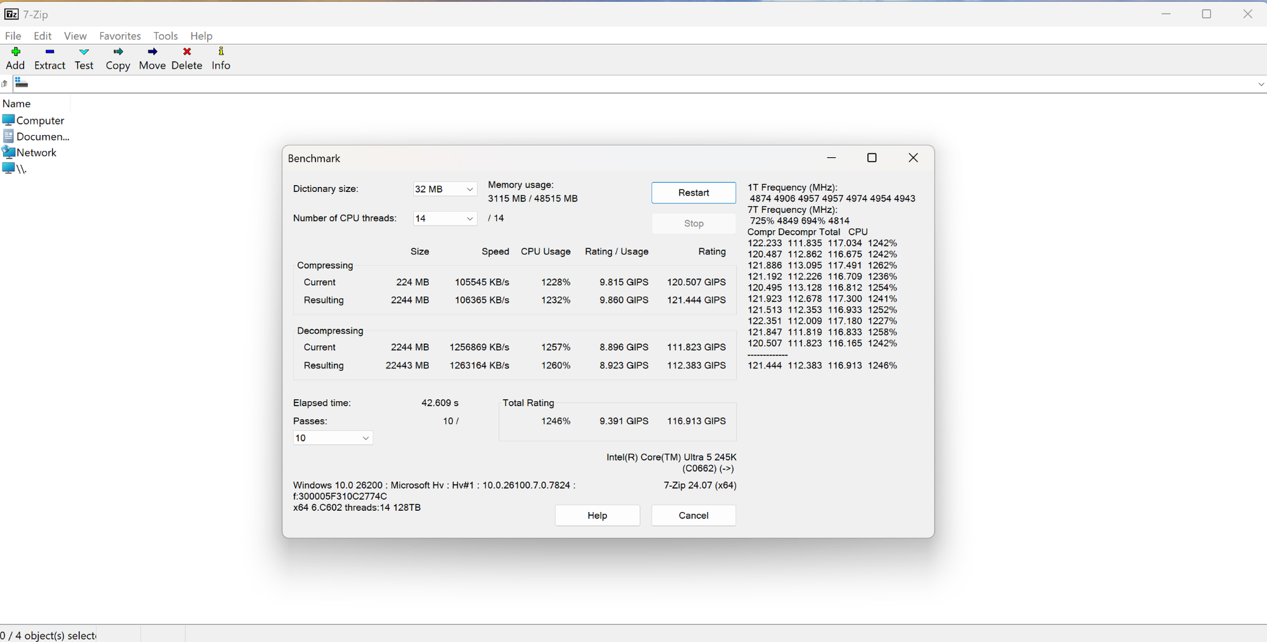Select the Test archive icon

pyautogui.click(x=84, y=52)
